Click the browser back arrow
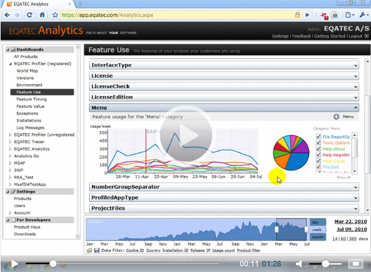 coord(7,15)
